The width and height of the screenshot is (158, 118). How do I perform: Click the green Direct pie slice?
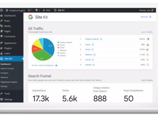[42, 55]
